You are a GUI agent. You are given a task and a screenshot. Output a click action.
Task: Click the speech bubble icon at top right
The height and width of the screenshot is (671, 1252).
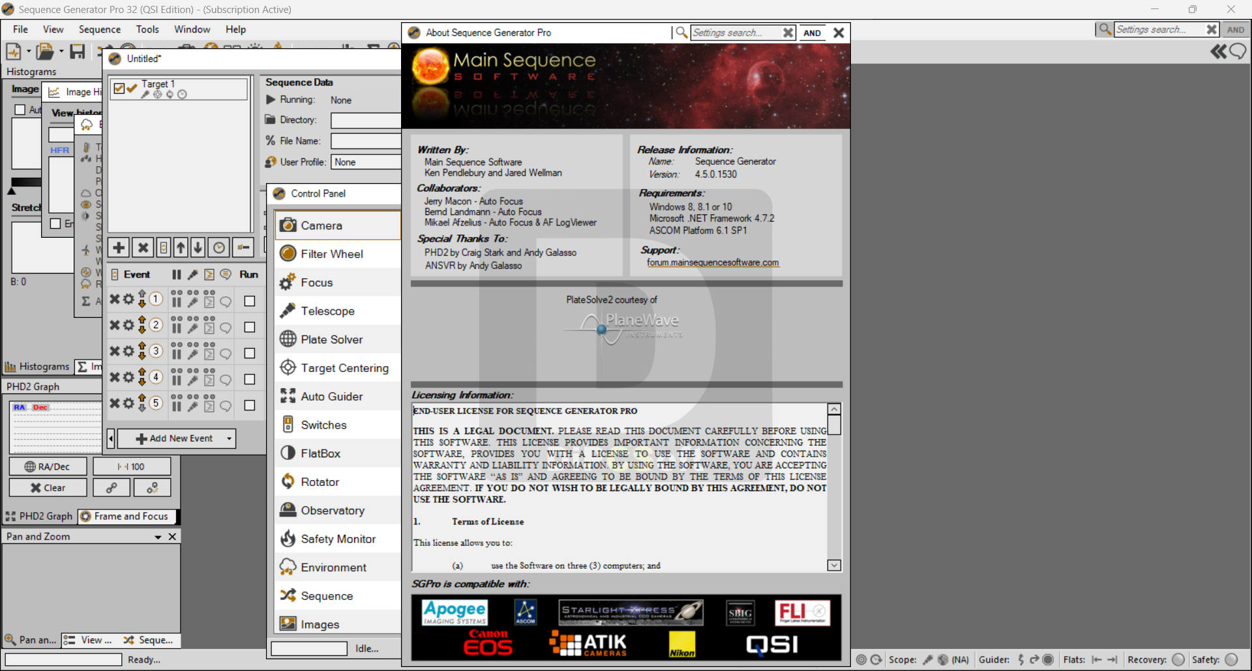[x=1238, y=51]
